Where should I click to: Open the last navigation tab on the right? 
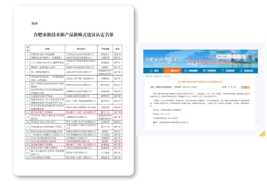pos(246,71)
